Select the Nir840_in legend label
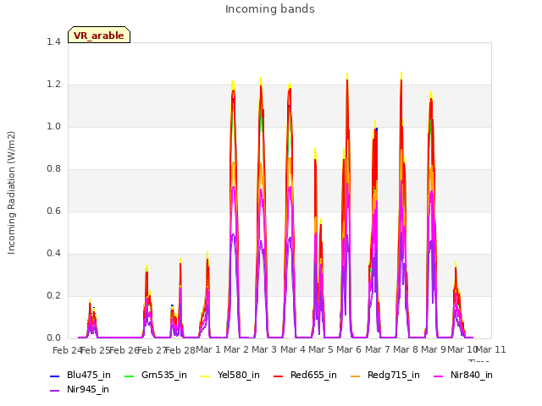Image resolution: width=542 pixels, height=406 pixels. [472, 376]
